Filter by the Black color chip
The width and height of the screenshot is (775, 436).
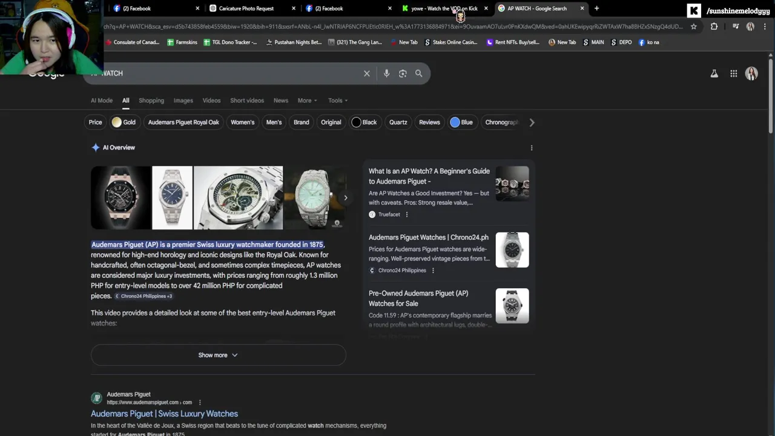coord(364,122)
